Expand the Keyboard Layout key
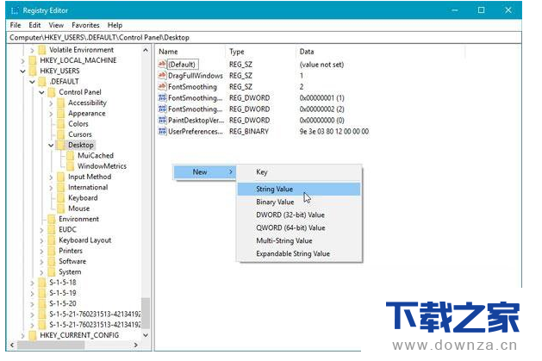542x361 pixels. coord(41,240)
